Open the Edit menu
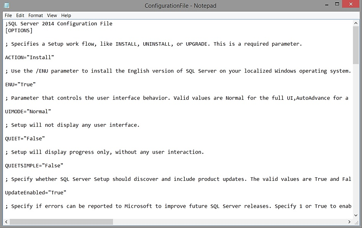 [x=20, y=15]
